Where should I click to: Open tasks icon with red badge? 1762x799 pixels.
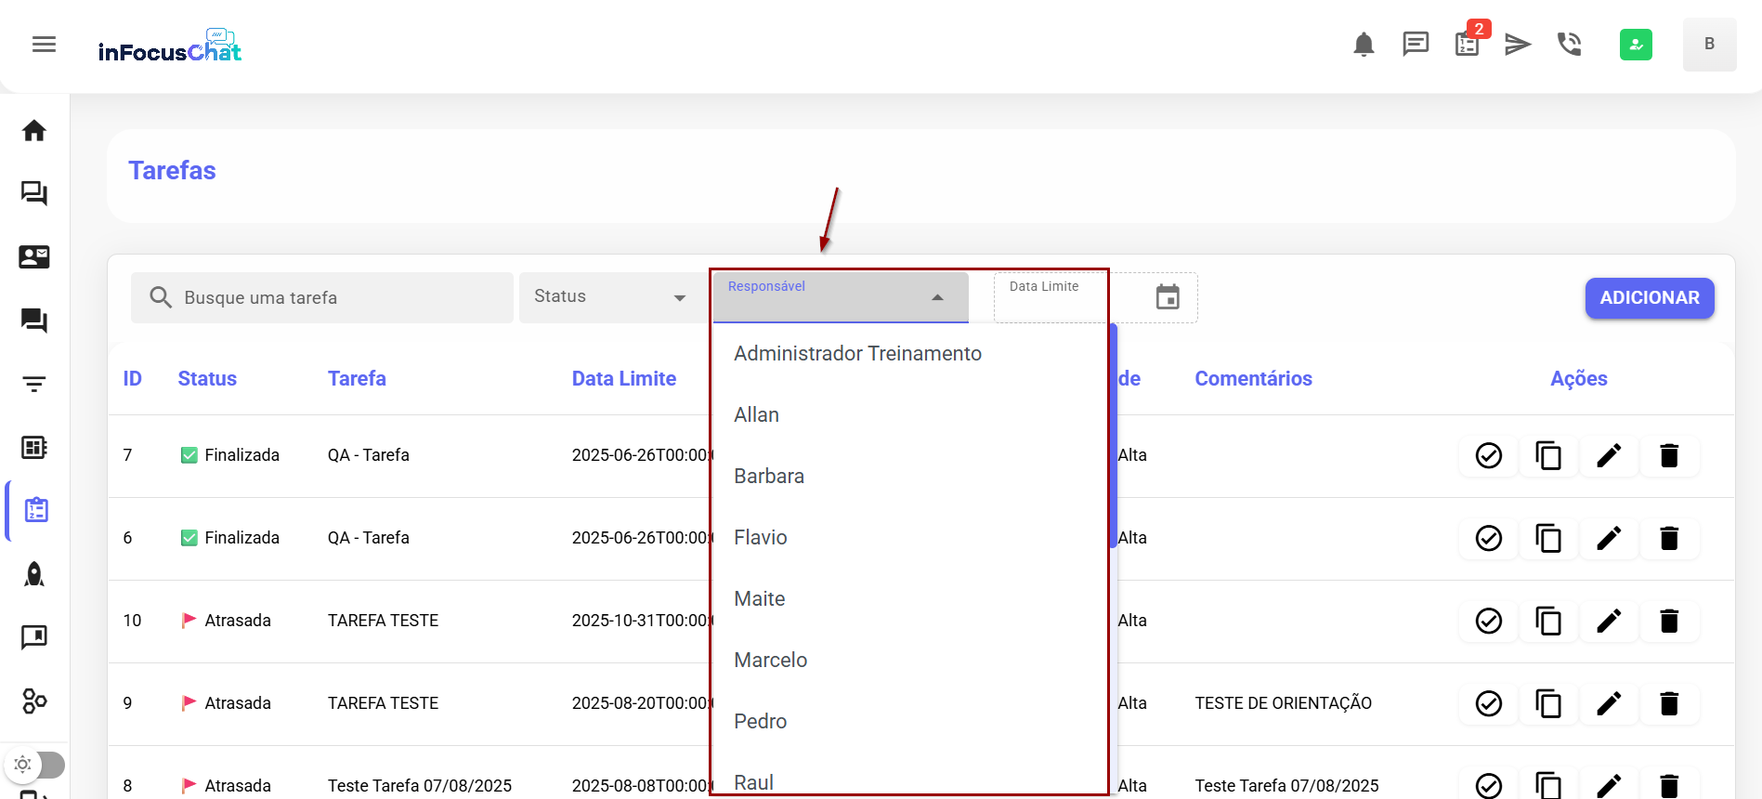coord(1467,44)
